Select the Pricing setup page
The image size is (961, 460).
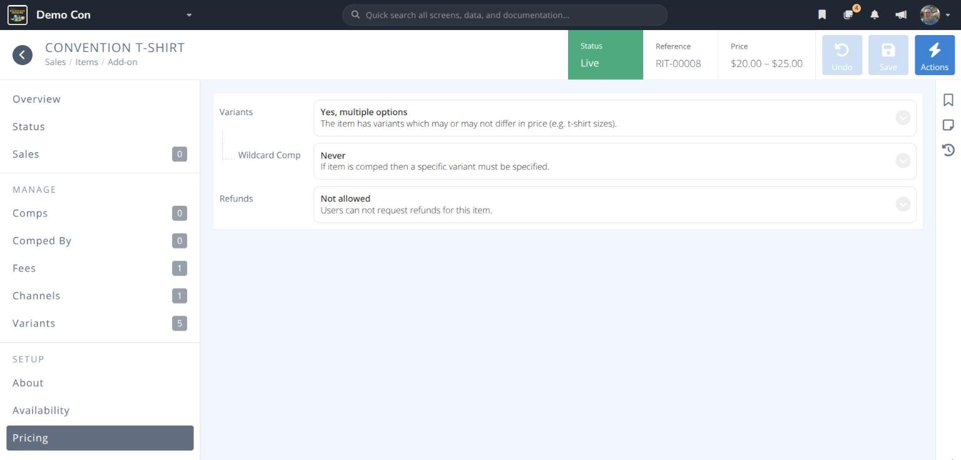pyautogui.click(x=100, y=438)
